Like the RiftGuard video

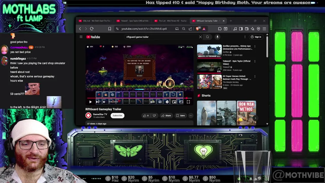coord(146,116)
